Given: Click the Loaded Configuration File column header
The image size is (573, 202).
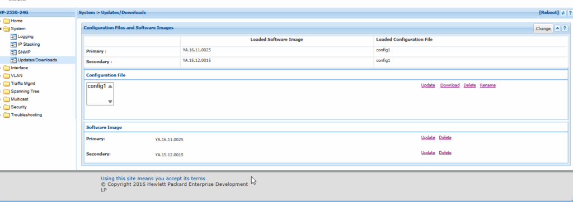Looking at the screenshot, I should [x=404, y=40].
